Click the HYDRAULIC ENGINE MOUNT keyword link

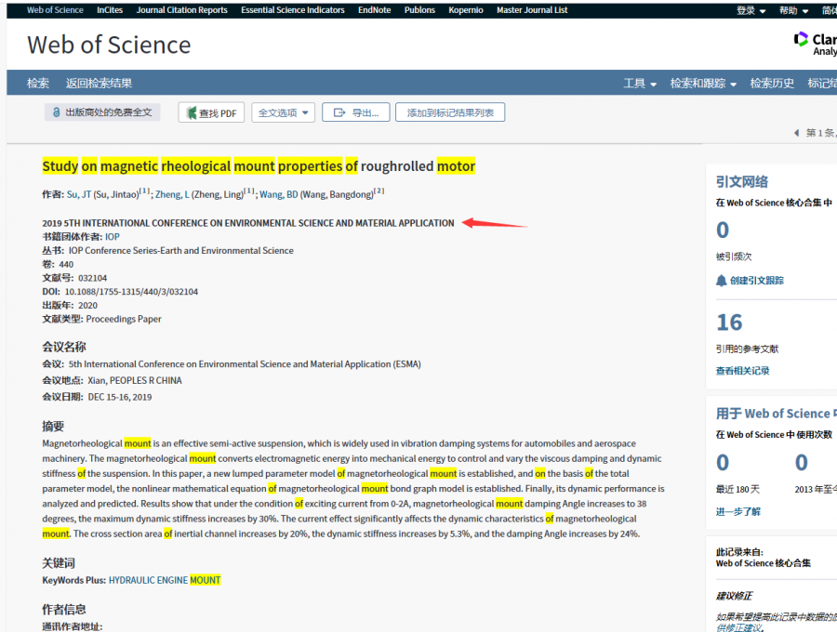tap(165, 580)
